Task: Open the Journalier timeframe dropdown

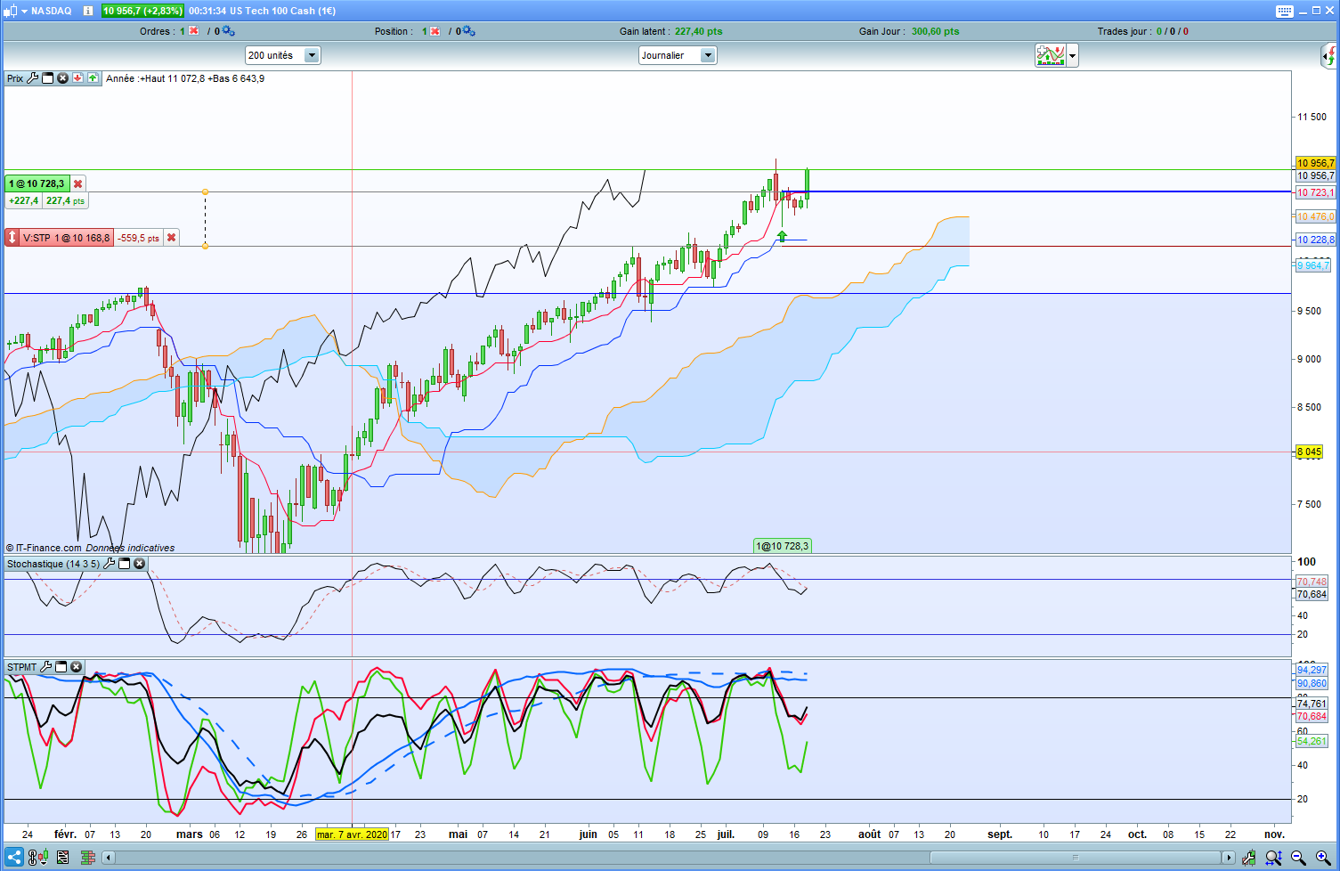Action: click(708, 55)
